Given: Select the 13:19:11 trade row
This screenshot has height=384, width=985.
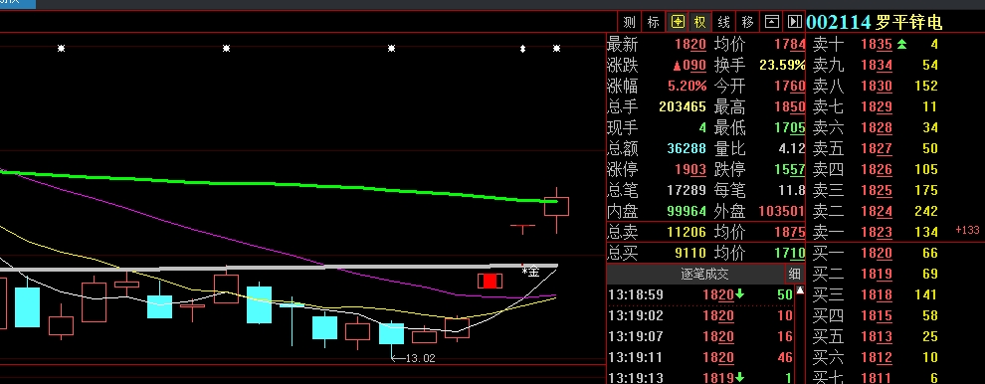Looking at the screenshot, I should 701,357.
